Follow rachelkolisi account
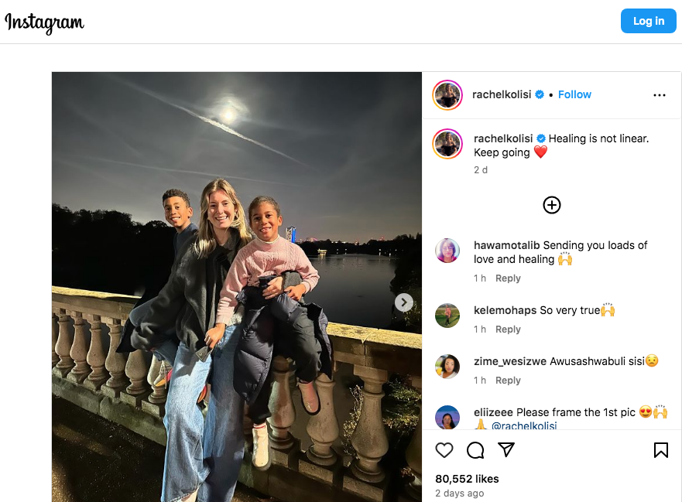Screen dimensions: 682x502 [574, 94]
